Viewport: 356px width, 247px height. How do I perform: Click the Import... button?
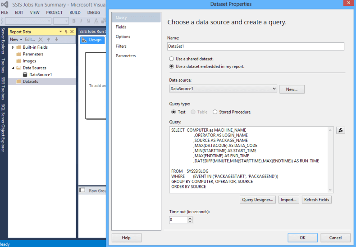pos(288,200)
